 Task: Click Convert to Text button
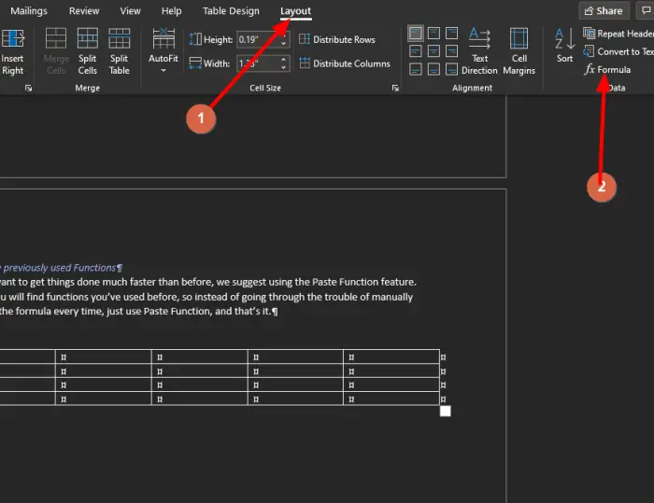tap(618, 51)
